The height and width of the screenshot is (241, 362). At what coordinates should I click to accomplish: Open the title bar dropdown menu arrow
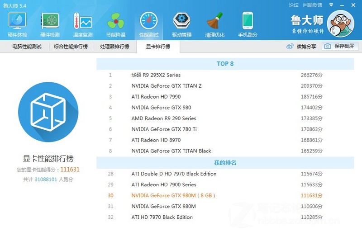pos(331,5)
